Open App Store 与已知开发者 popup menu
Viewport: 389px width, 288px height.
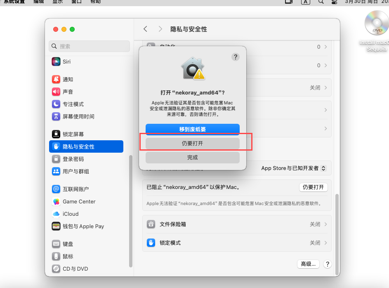pyautogui.click(x=293, y=168)
